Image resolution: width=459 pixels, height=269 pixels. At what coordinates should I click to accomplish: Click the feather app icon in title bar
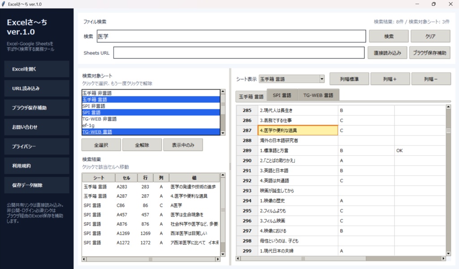pyautogui.click(x=4, y=4)
